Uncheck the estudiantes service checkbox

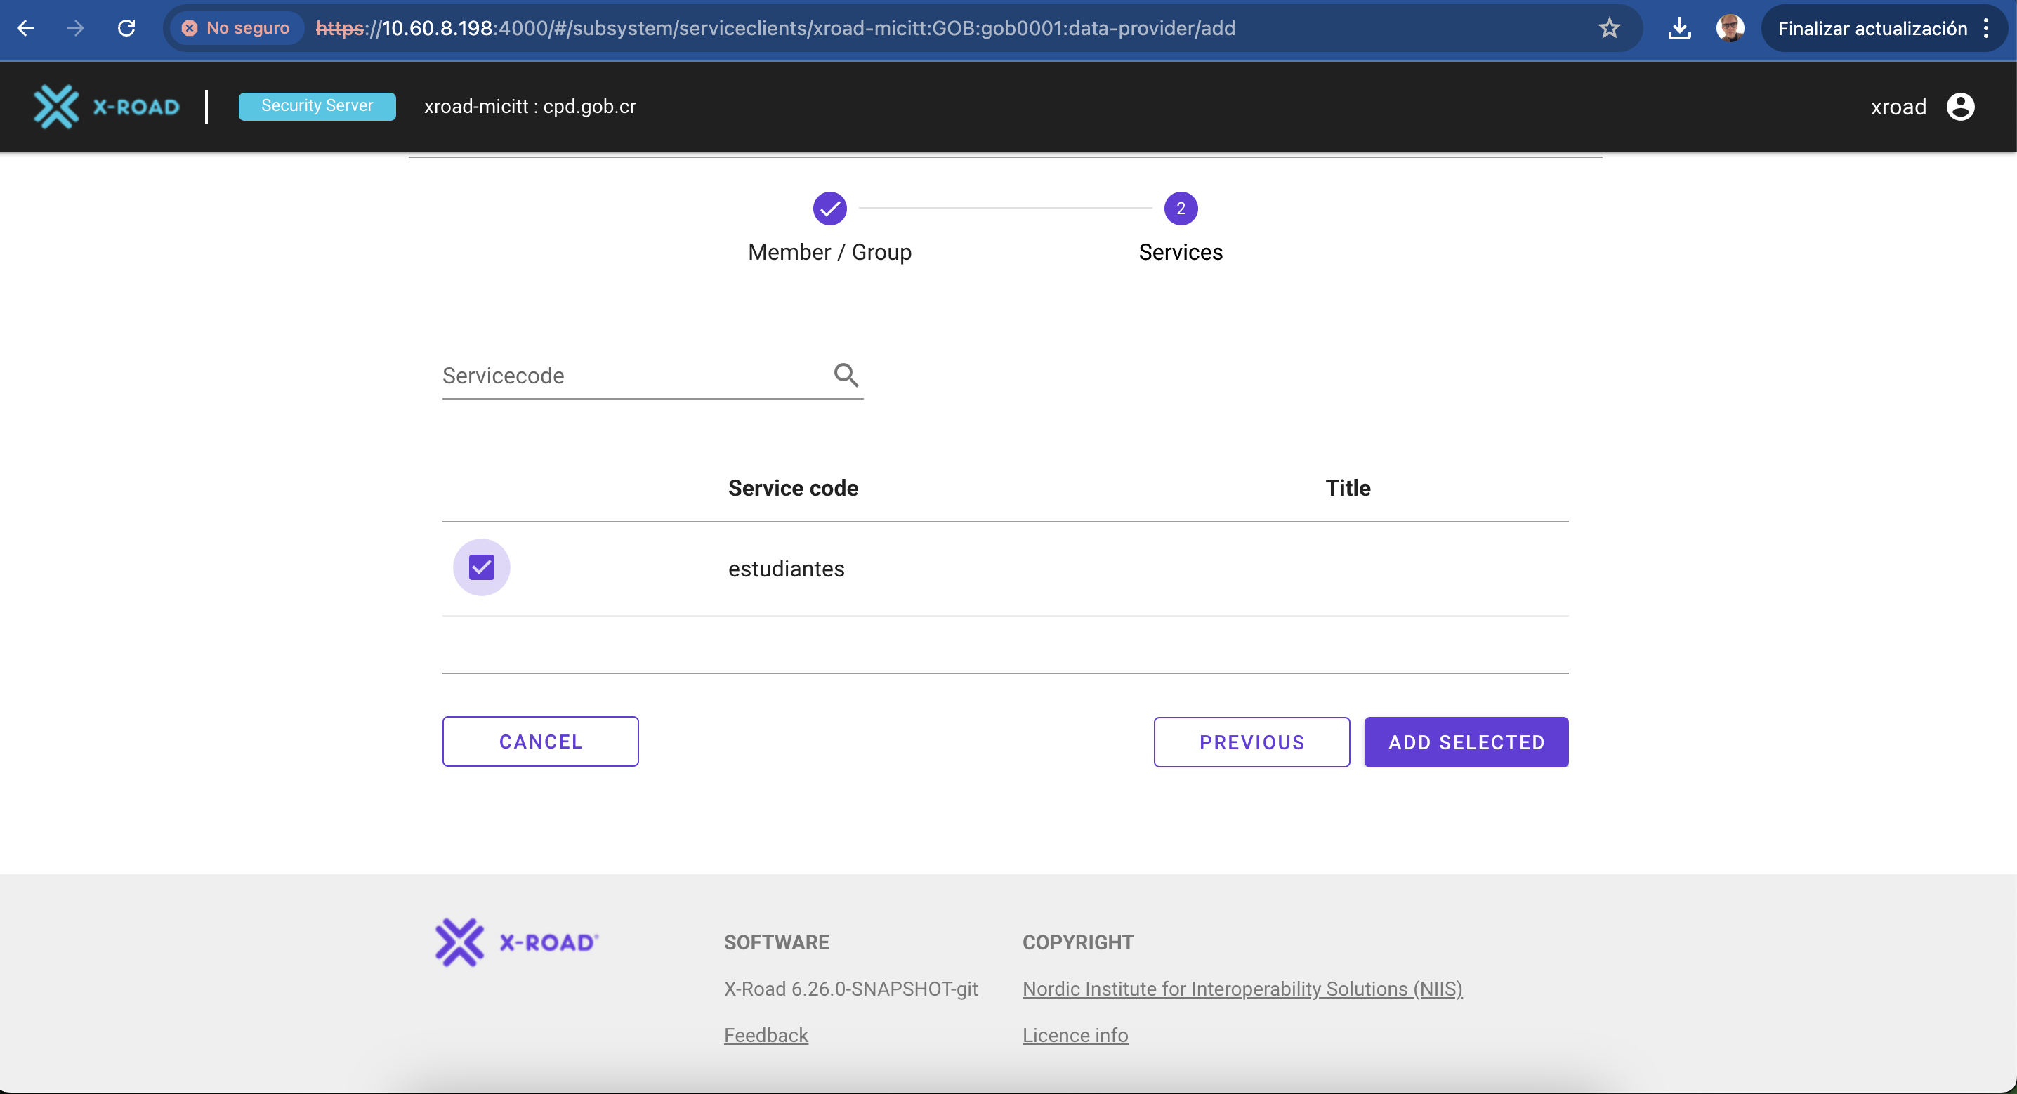point(482,567)
